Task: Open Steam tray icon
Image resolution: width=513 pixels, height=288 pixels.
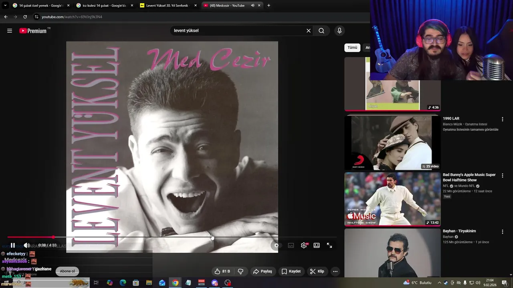Action: pyautogui.click(x=446, y=283)
